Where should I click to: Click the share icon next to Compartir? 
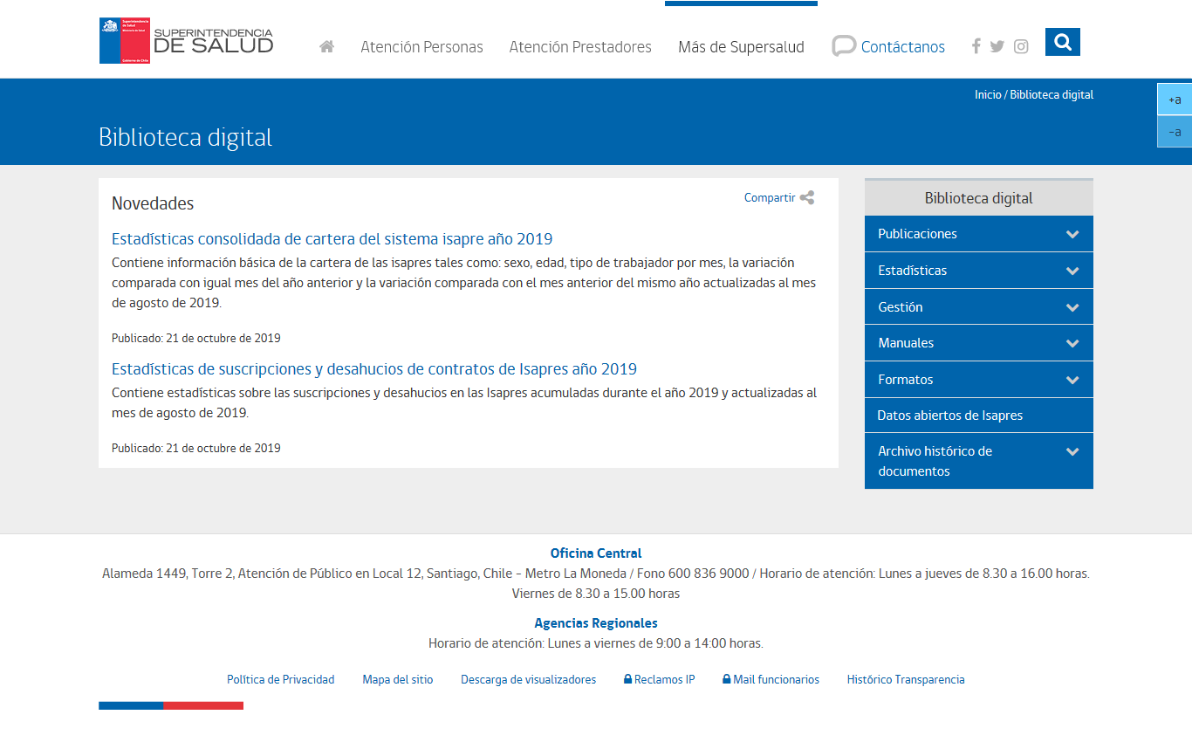807,198
